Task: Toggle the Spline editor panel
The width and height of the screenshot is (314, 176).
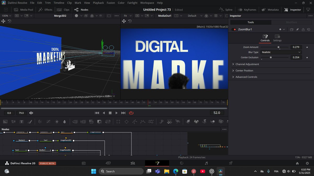Action: (x=226, y=10)
